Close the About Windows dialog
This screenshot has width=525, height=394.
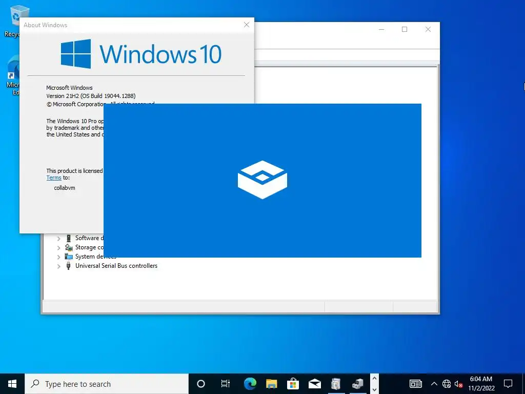tap(247, 25)
